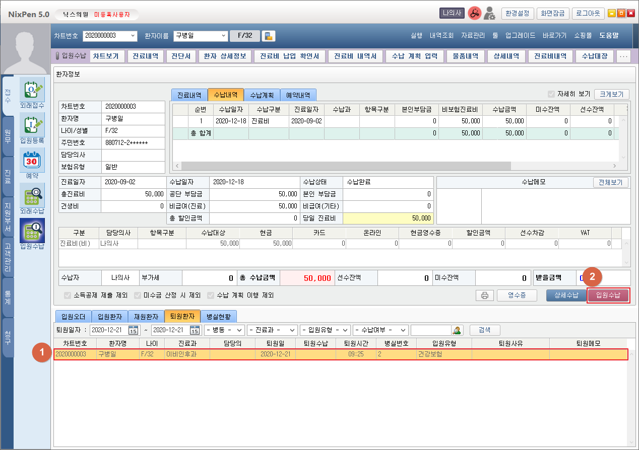Switch to the 병실현황 tab
Viewport: 639px width, 450px height.
[x=218, y=317]
